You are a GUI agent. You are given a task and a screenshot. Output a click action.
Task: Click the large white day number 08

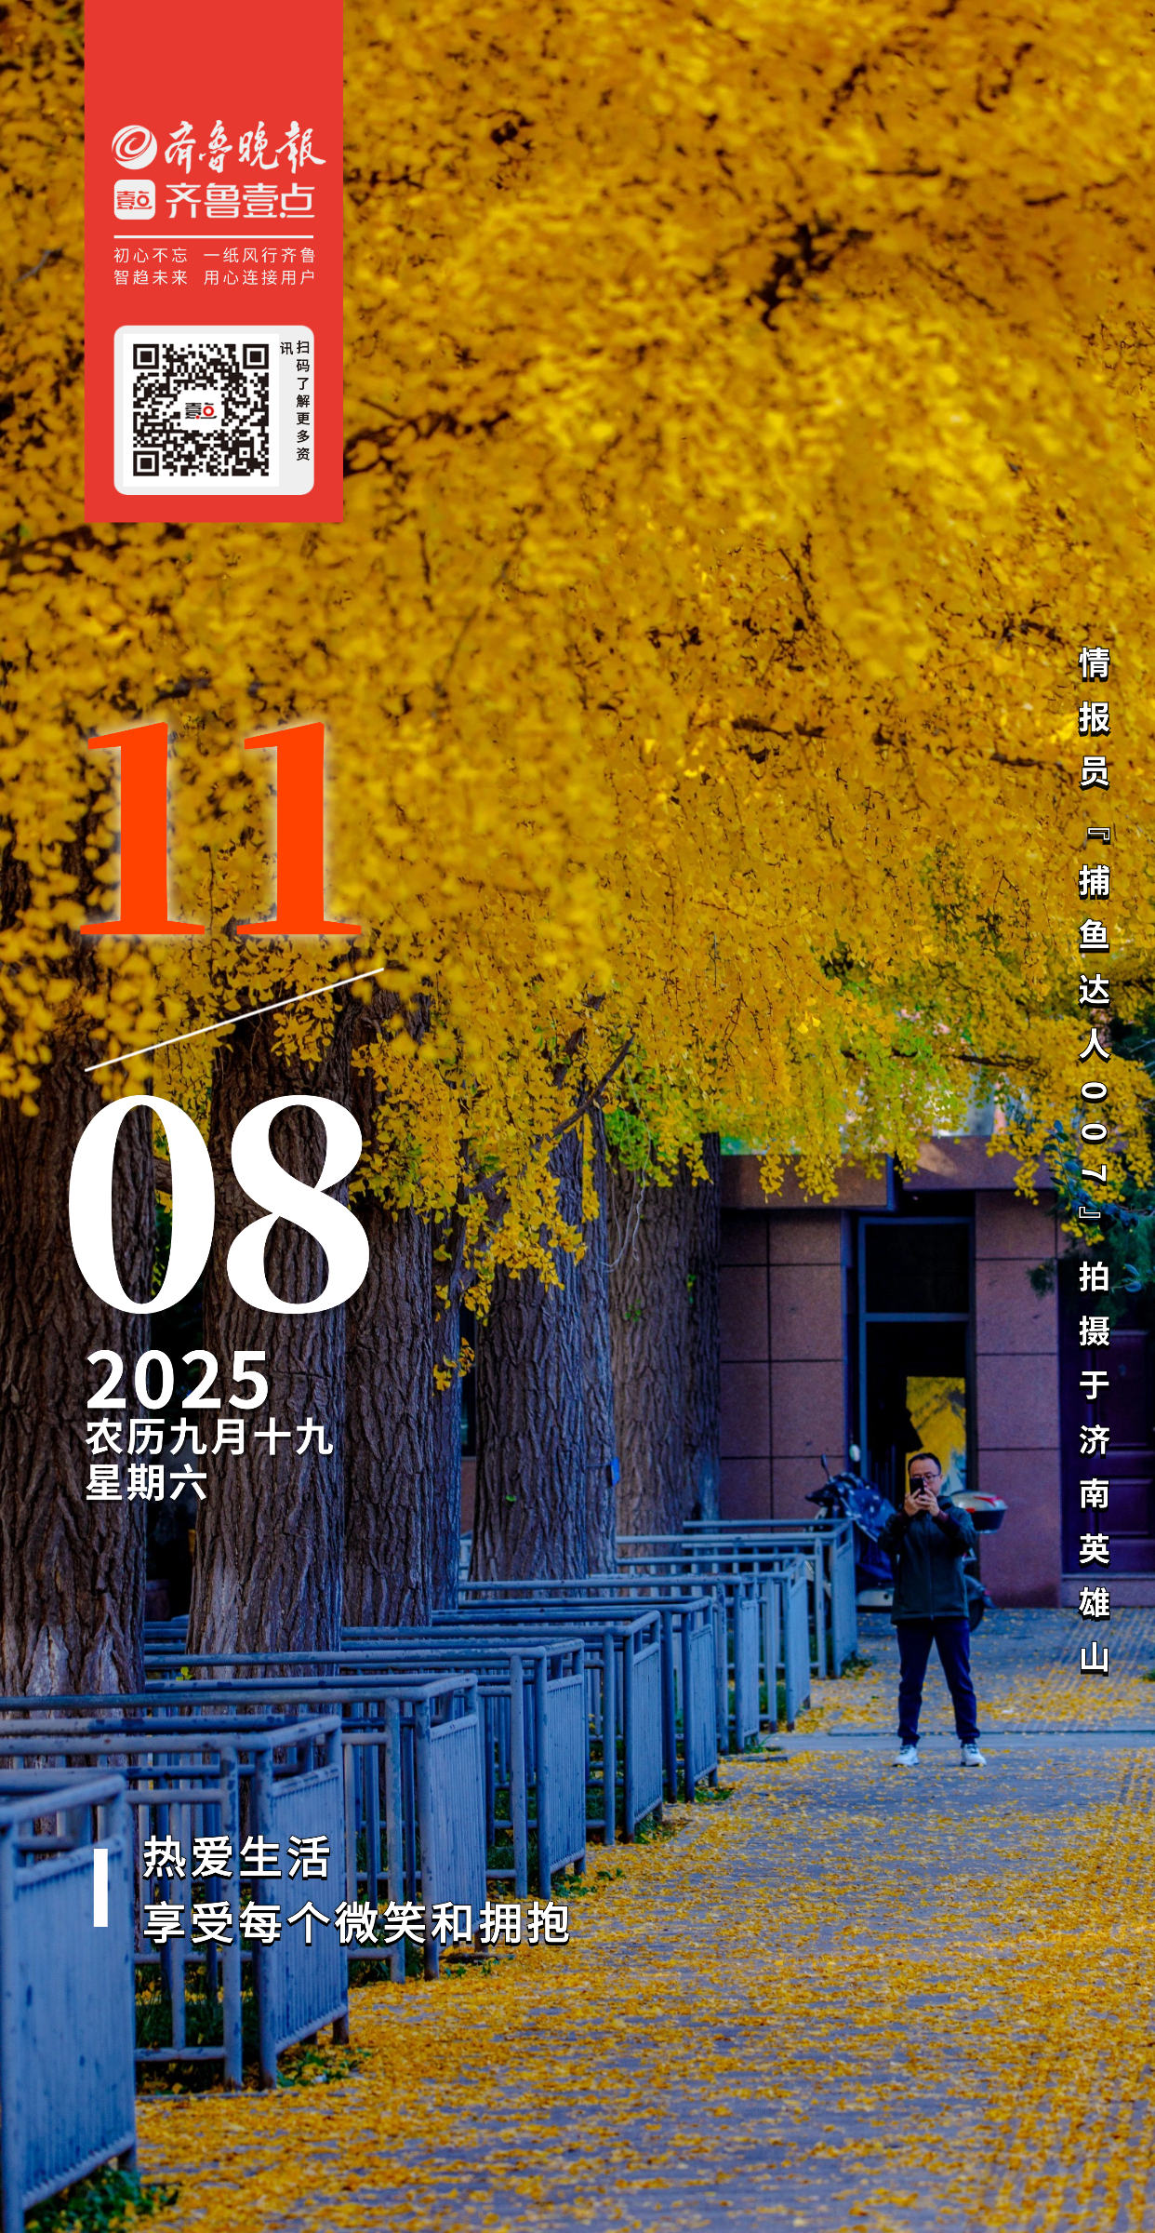coord(219,1205)
